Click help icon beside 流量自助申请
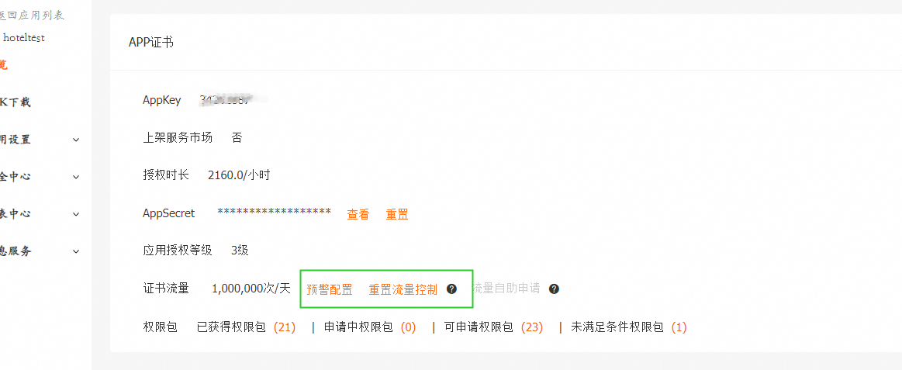This screenshot has height=370, width=902. click(x=554, y=289)
